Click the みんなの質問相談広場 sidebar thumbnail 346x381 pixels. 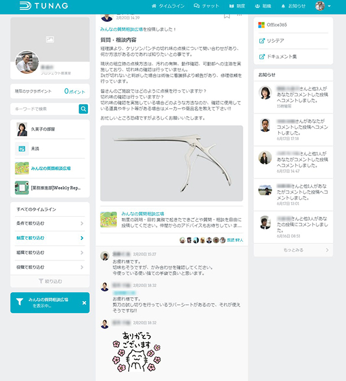coord(22,168)
